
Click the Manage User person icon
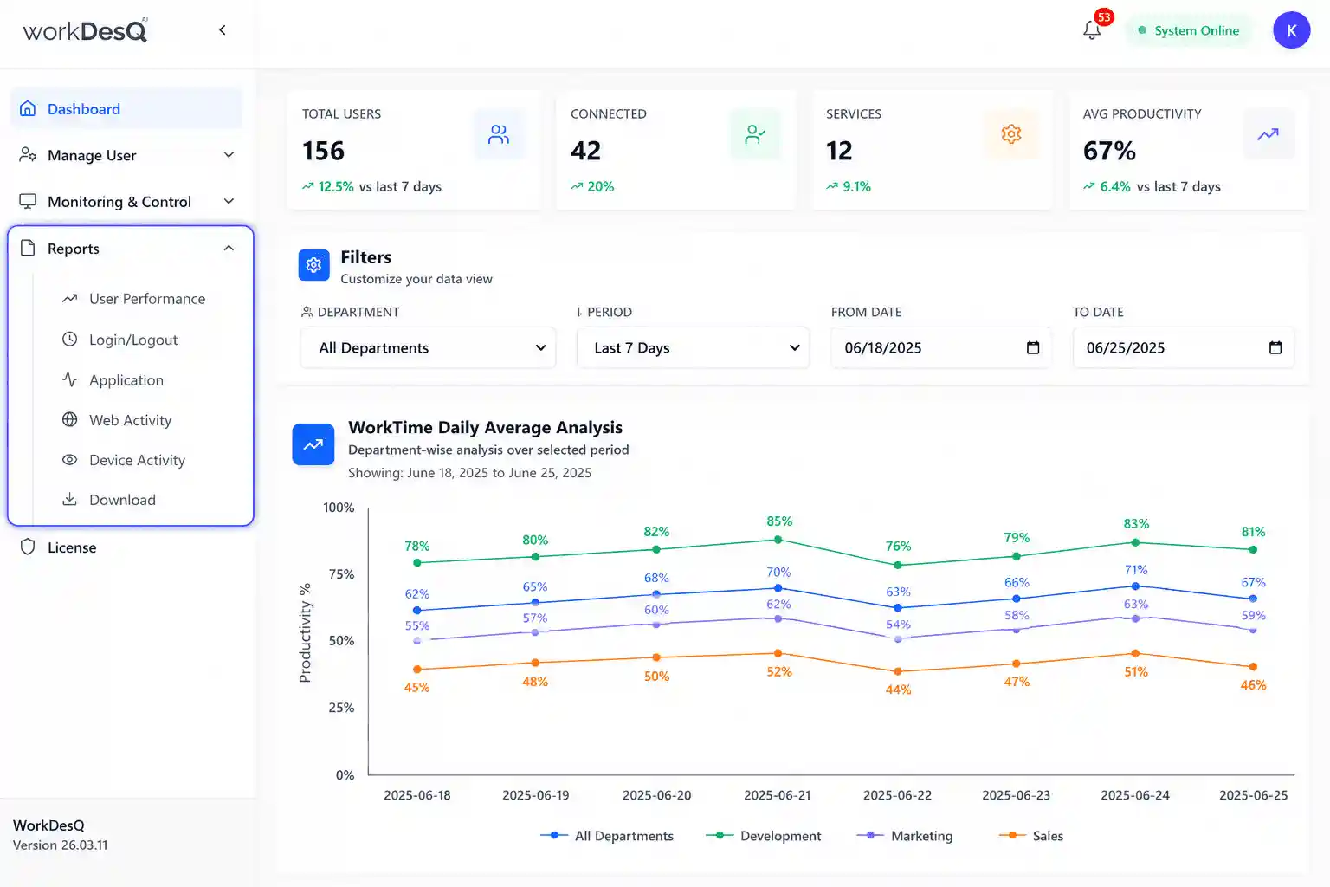coord(28,154)
